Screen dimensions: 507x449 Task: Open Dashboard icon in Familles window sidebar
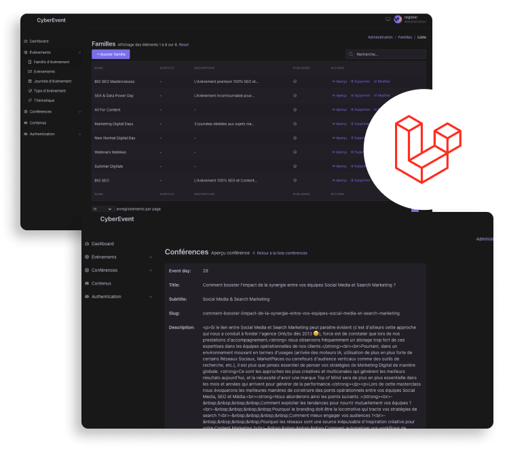pos(26,41)
